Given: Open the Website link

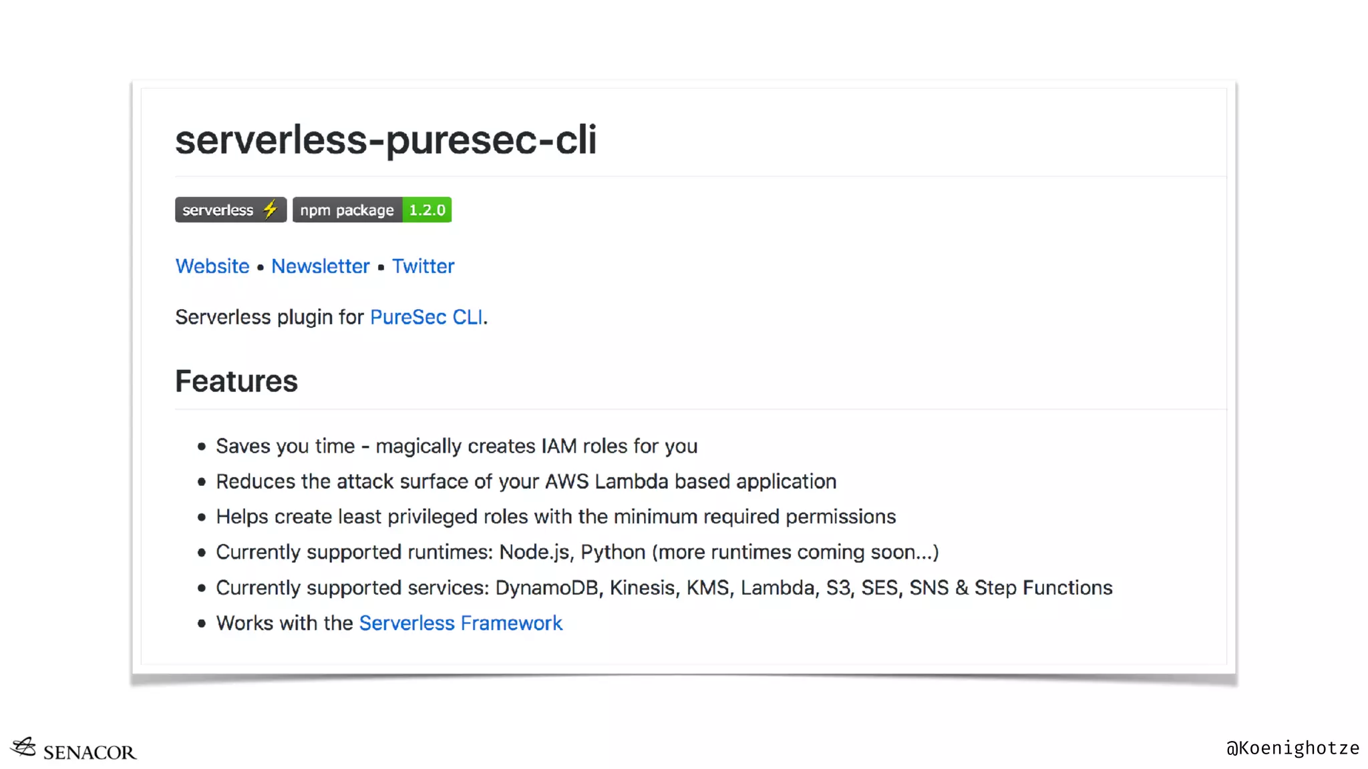Looking at the screenshot, I should click(212, 266).
